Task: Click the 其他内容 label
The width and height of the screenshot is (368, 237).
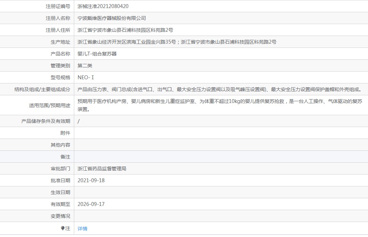Action: pyautogui.click(x=60, y=145)
